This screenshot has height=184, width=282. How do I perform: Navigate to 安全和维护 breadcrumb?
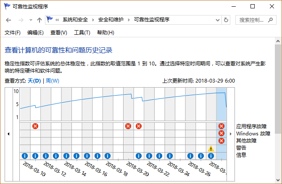[x=111, y=20]
